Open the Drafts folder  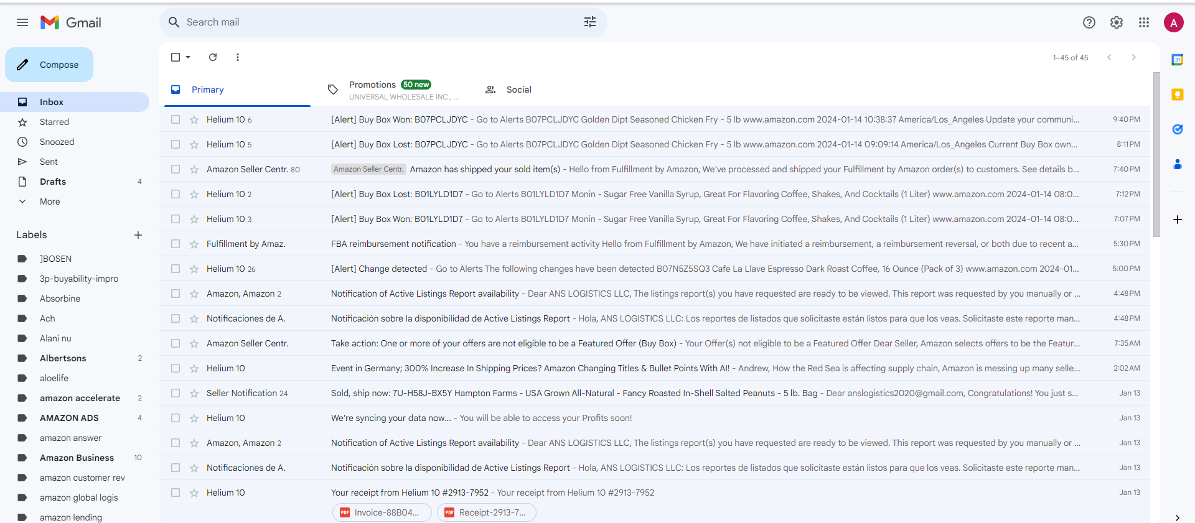pyautogui.click(x=75, y=182)
